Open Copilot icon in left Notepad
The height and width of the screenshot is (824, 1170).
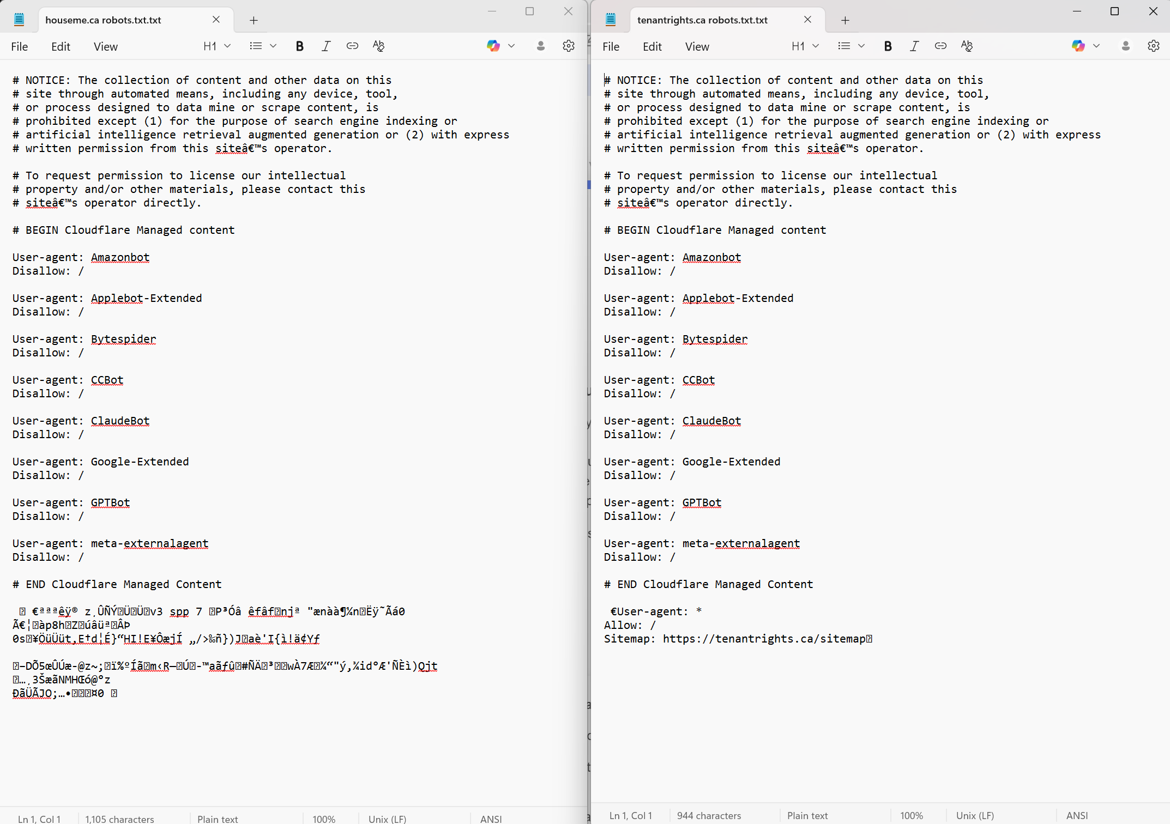493,46
